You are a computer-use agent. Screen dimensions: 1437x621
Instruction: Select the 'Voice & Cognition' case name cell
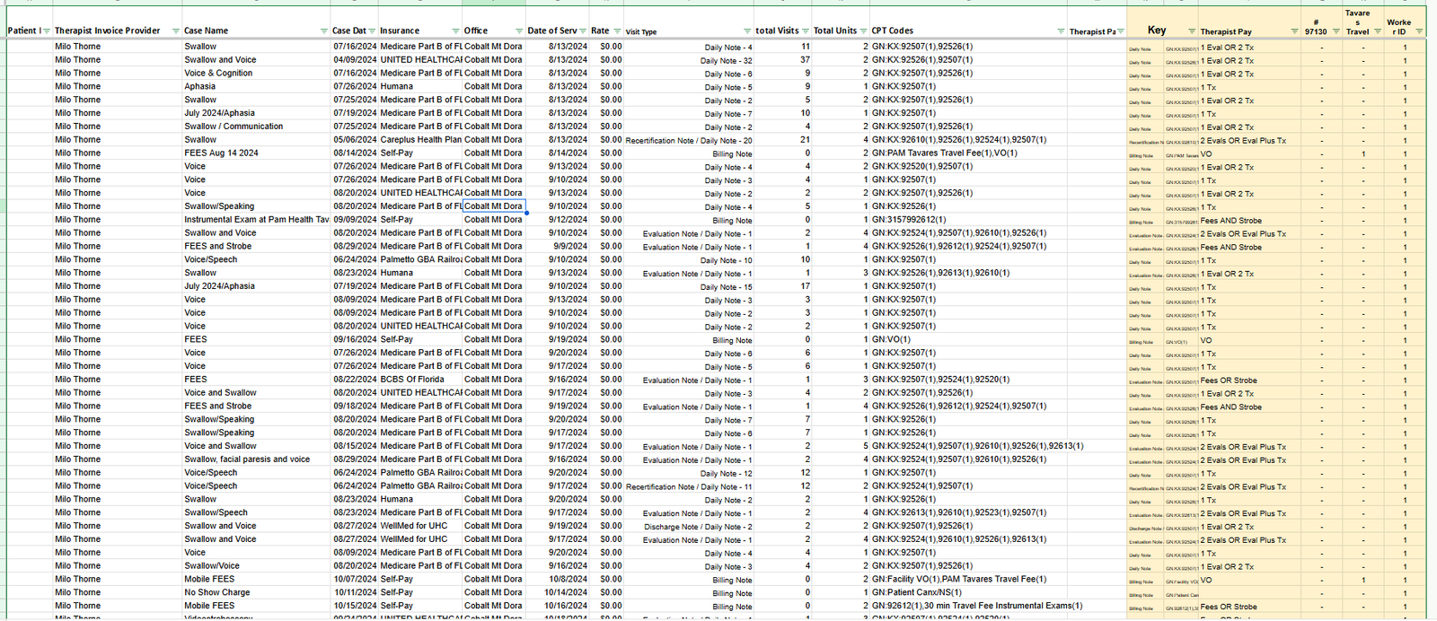(256, 74)
